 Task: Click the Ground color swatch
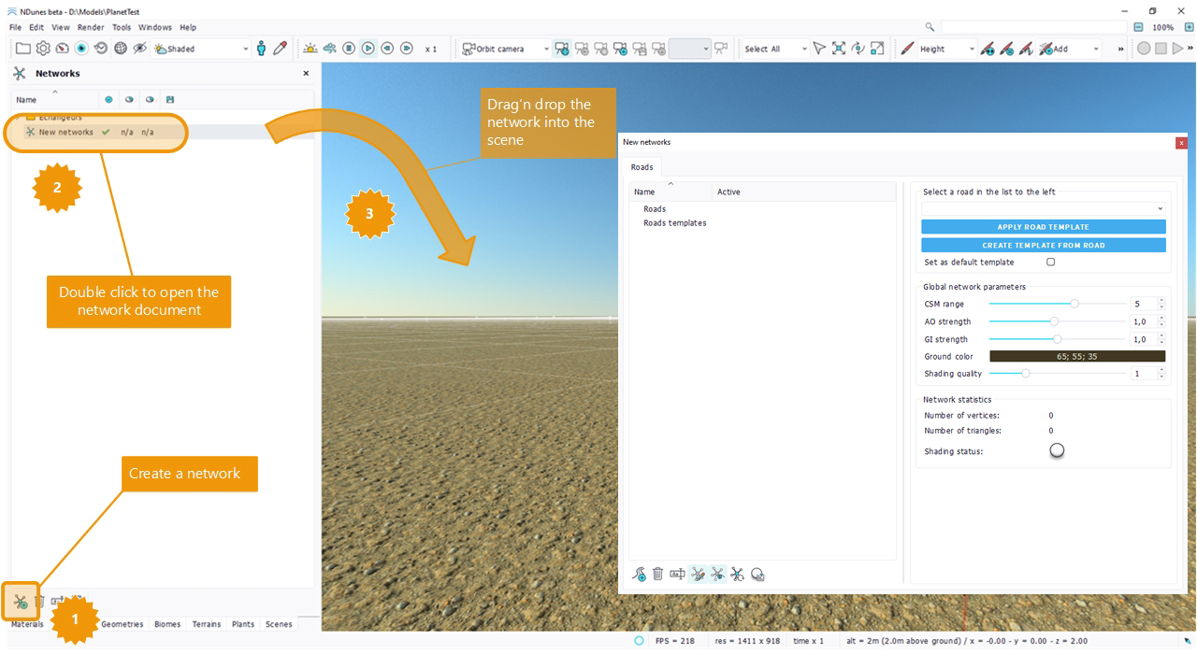point(1077,356)
